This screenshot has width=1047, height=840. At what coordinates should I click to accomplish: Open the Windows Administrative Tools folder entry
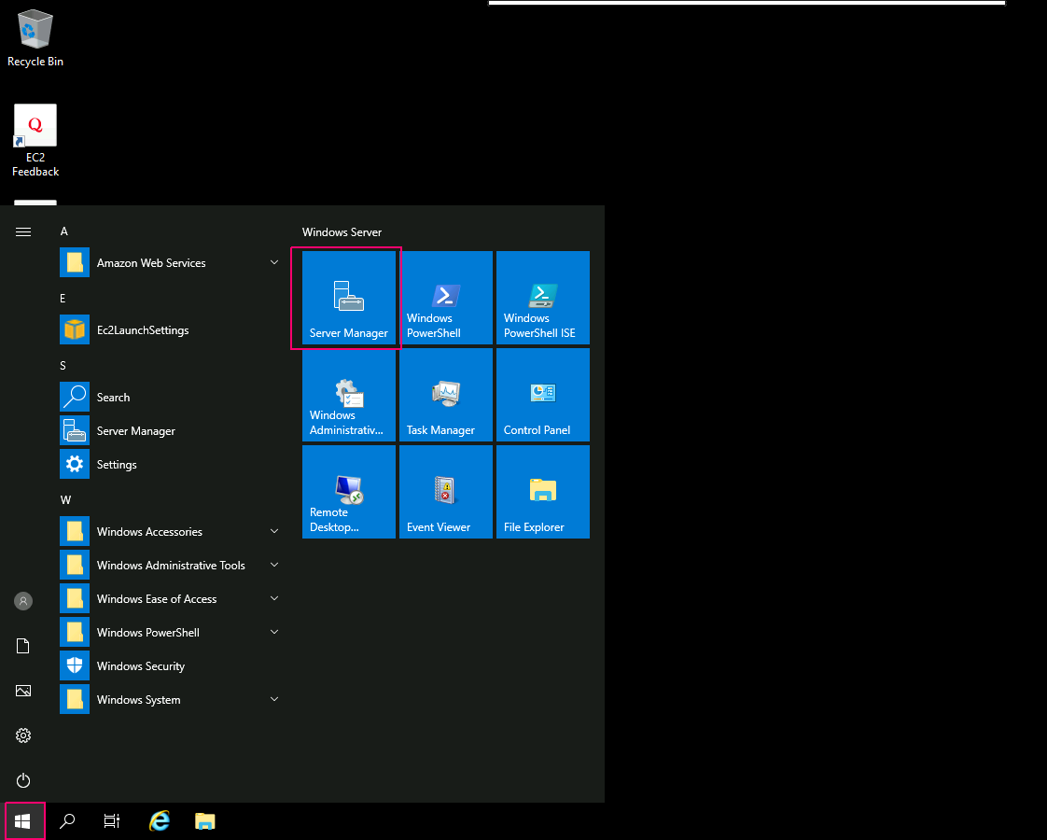pyautogui.click(x=170, y=565)
